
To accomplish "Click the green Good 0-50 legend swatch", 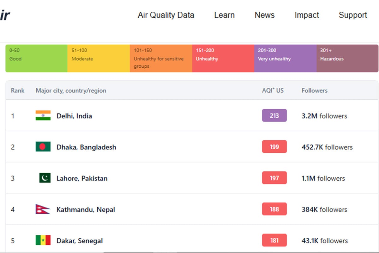I will click(36, 58).
